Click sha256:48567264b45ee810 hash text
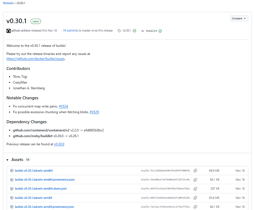 (166, 198)
